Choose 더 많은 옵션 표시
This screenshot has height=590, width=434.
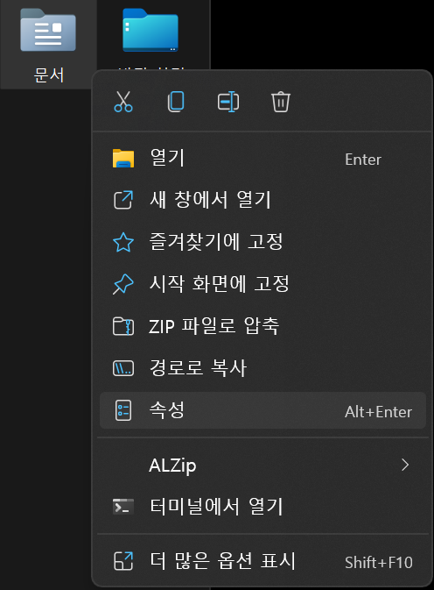coord(262,561)
